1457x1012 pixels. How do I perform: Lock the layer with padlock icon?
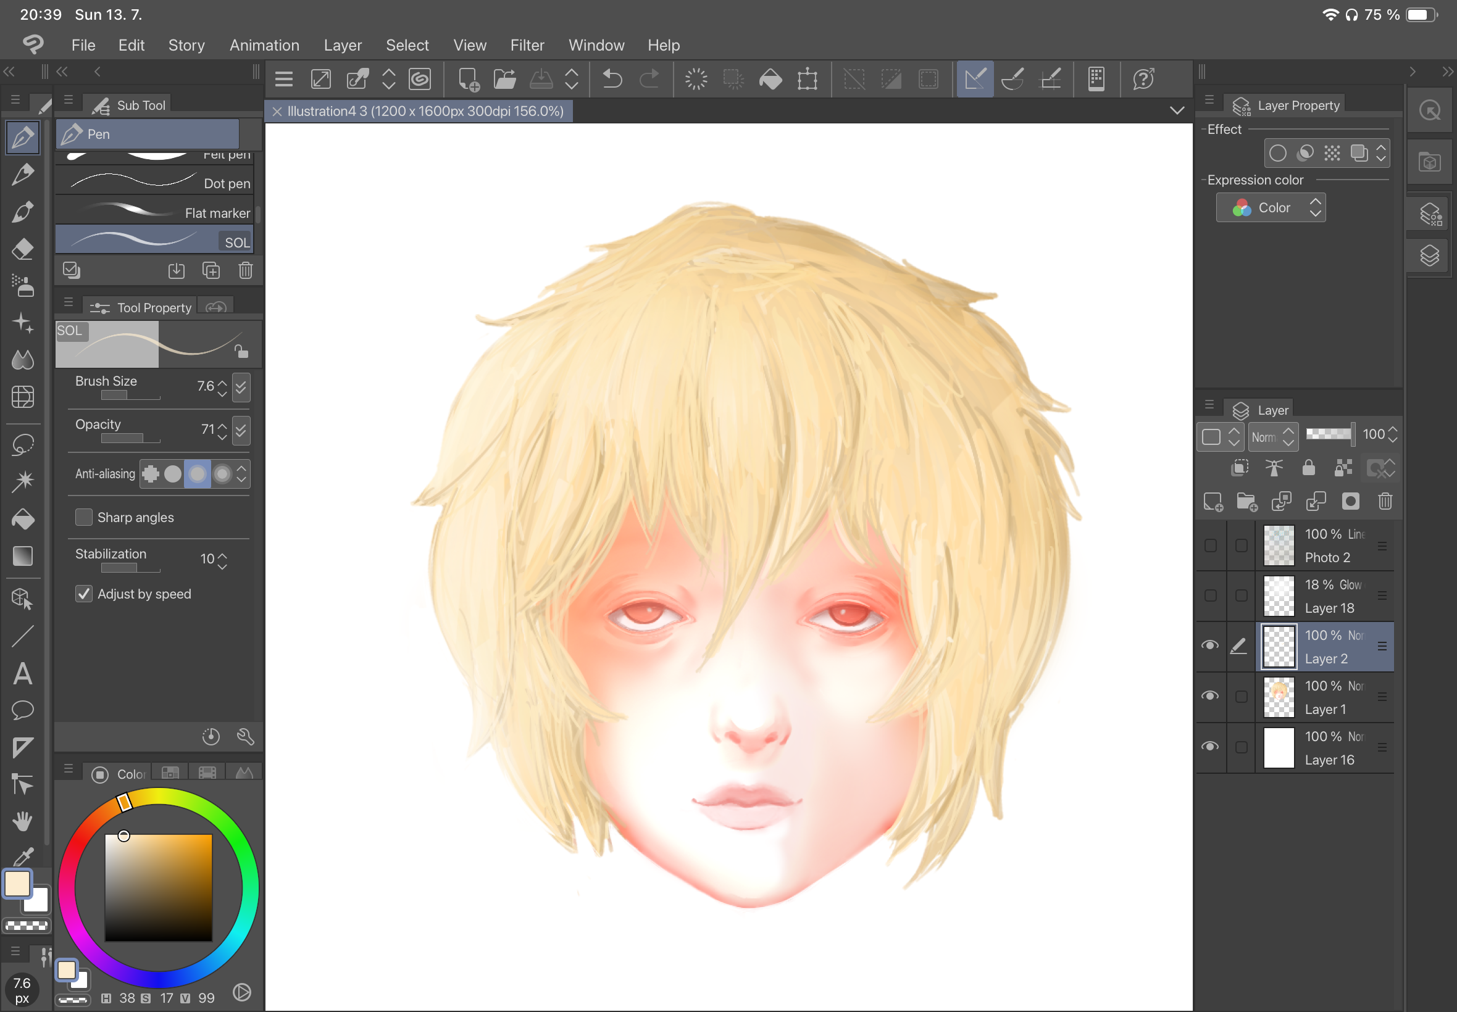[1309, 468]
